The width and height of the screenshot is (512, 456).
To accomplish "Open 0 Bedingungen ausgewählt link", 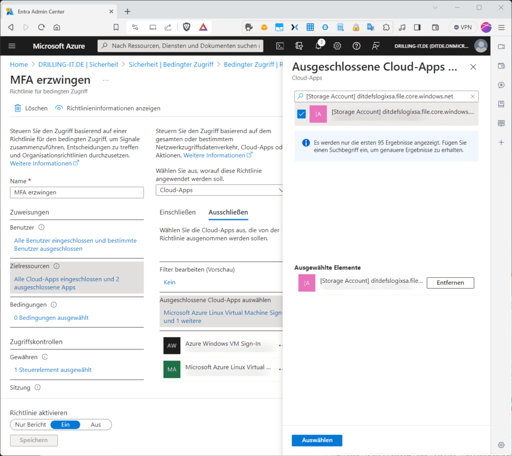I will coord(51,318).
